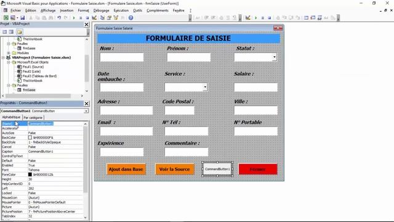The image size is (394, 222).
Task: Open the Edition menu
Action: 31,10
